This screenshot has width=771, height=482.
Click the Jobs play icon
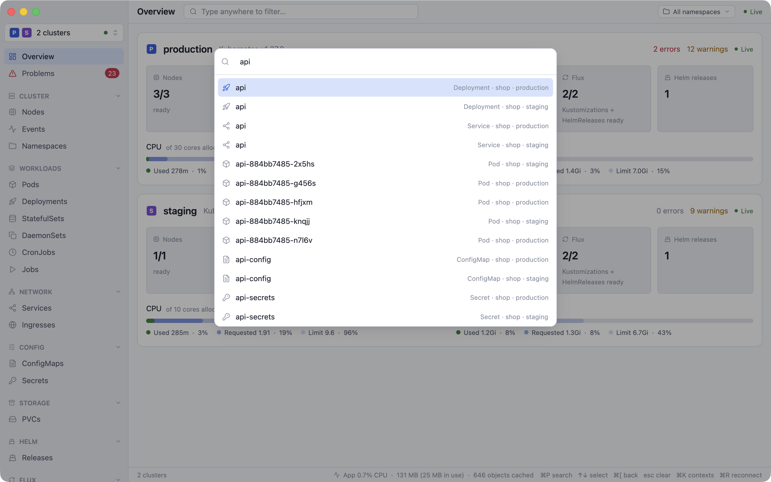12,269
